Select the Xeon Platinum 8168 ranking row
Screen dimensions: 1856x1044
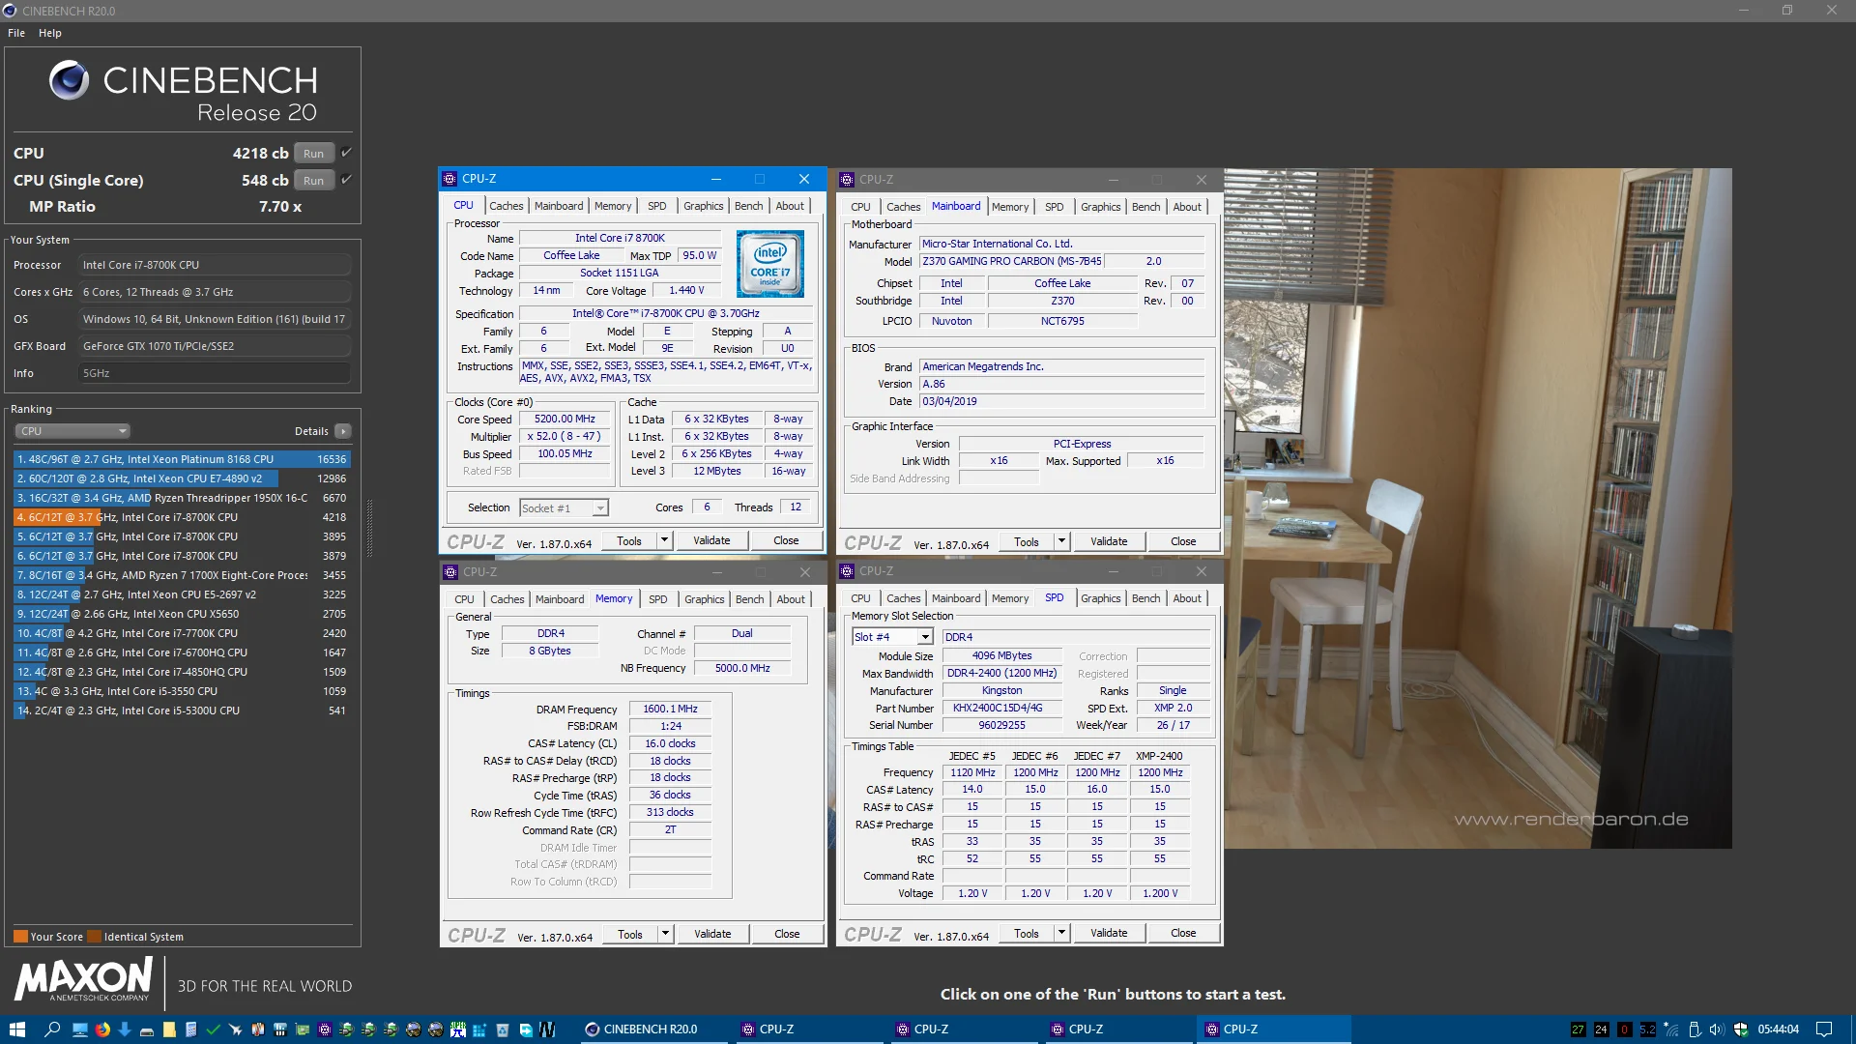click(182, 459)
